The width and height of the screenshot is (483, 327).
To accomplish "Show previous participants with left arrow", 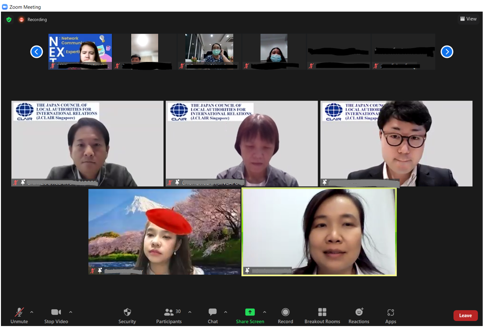I will pyautogui.click(x=37, y=51).
